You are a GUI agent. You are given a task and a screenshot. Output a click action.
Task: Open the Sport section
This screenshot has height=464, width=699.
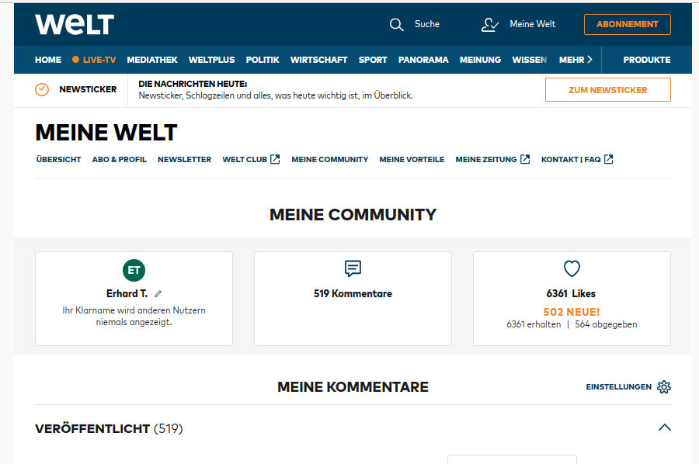pos(373,60)
